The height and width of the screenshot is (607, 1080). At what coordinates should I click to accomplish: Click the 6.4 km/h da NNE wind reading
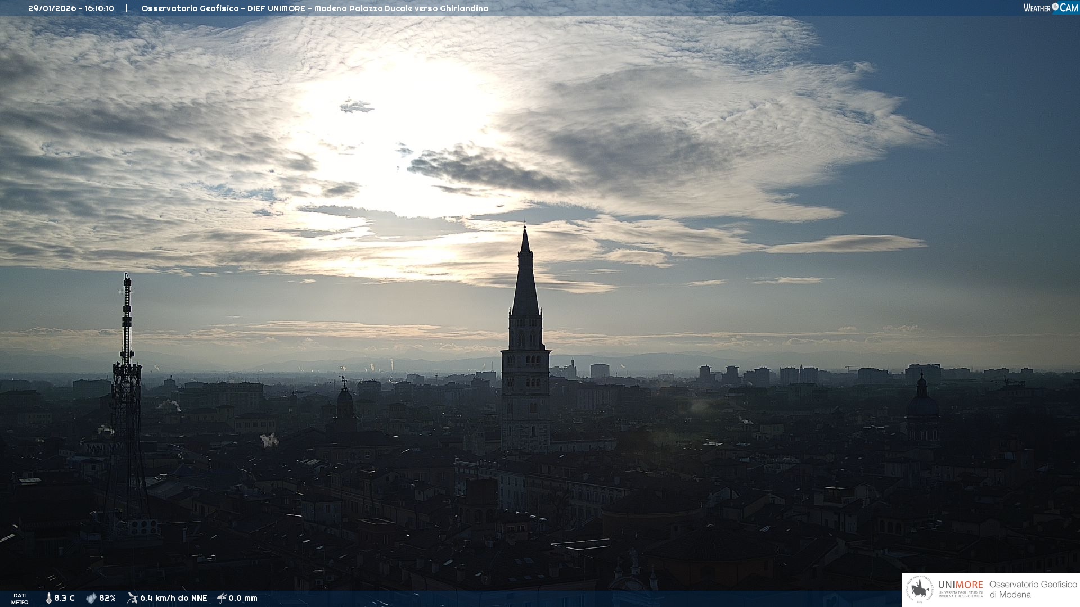[x=174, y=598]
